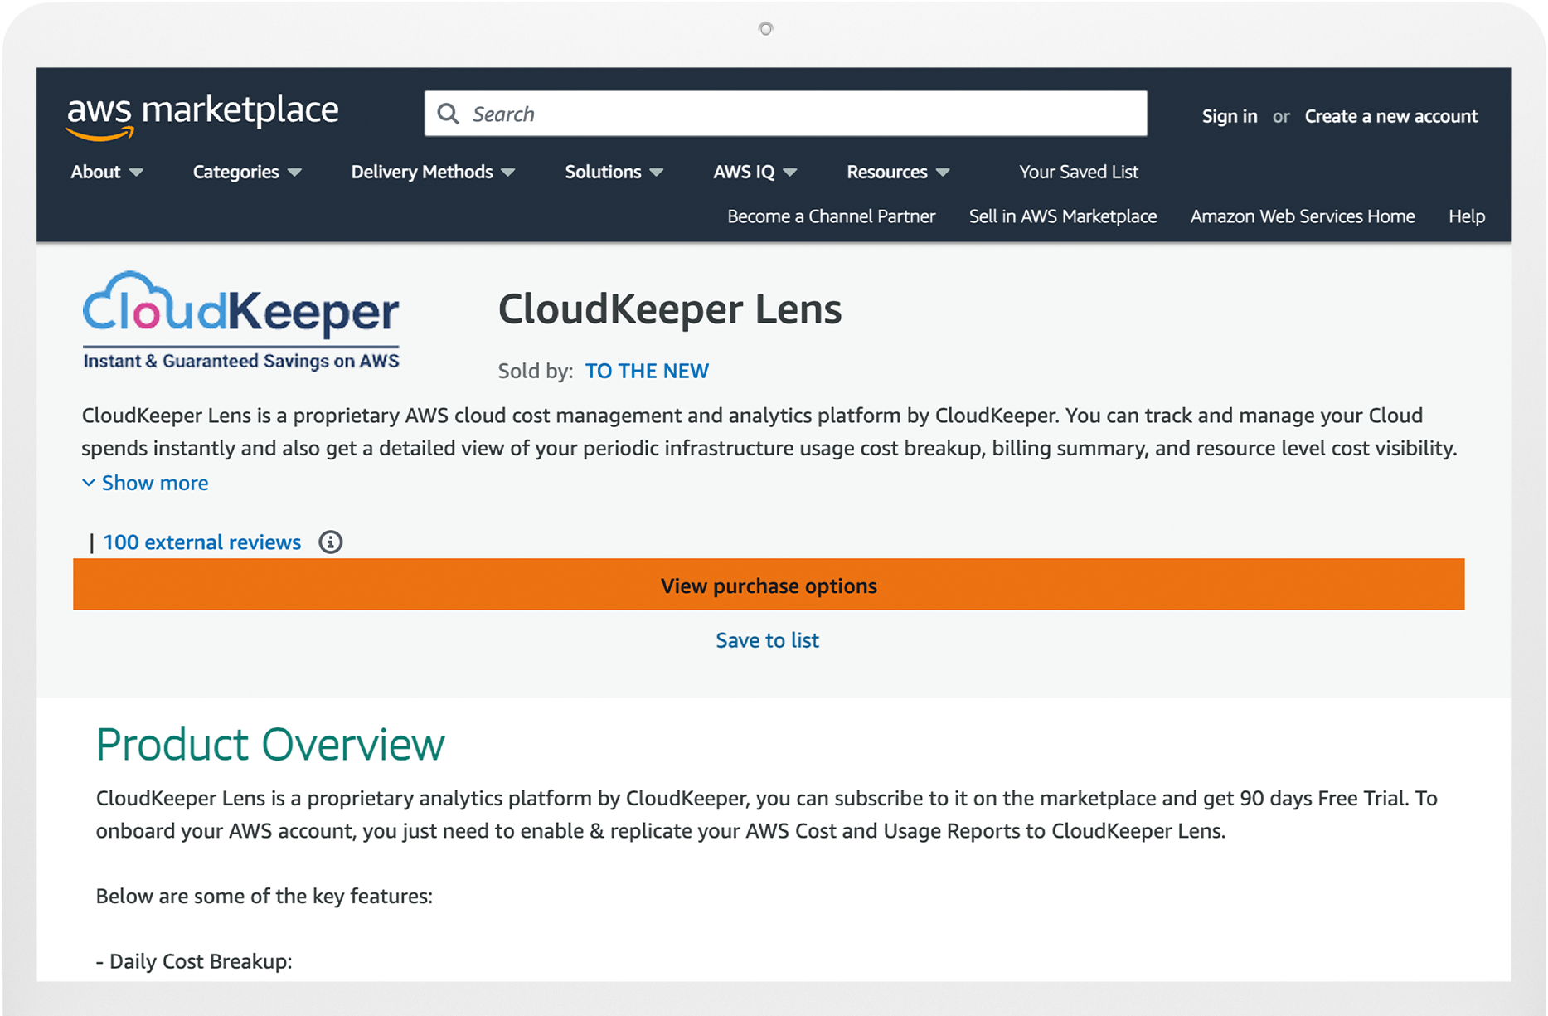Focus the Search input field
This screenshot has width=1548, height=1016.
tap(785, 114)
